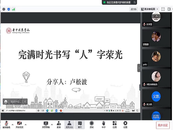
Task: Select the participant tile with suited man avatar
Action: pyautogui.click(x=156, y=38)
